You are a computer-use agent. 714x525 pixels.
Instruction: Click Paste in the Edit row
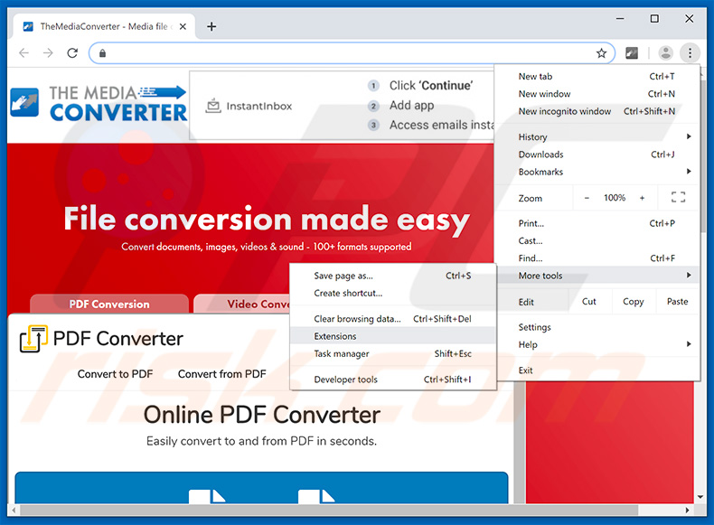pyautogui.click(x=677, y=302)
